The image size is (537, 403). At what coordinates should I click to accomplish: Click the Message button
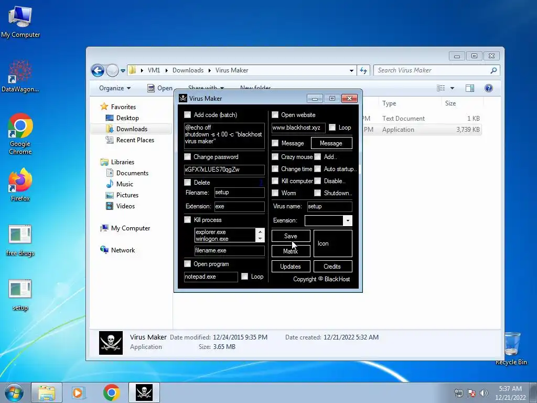[x=331, y=143]
